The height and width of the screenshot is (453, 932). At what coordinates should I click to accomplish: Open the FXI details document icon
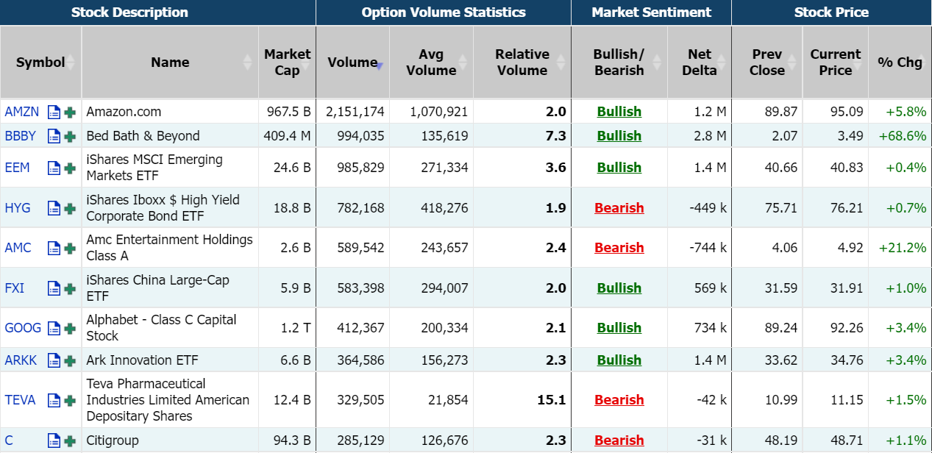[54, 289]
